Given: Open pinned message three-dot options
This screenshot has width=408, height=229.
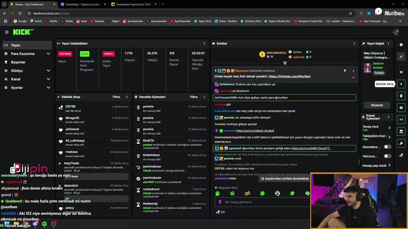Looking at the screenshot, I should coord(353,71).
